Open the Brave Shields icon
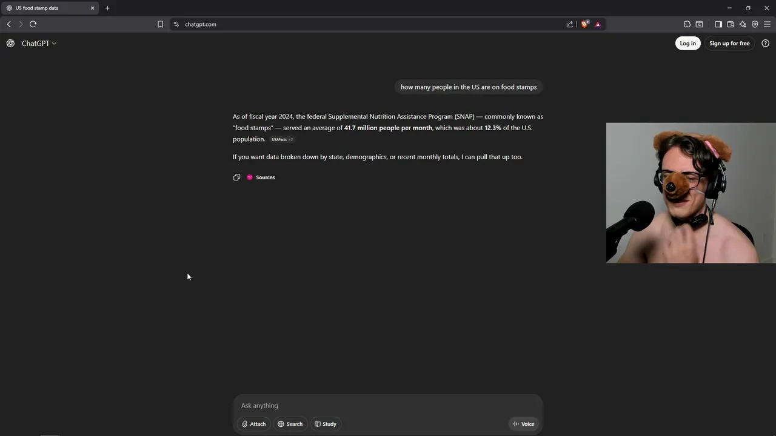Viewport: 776px width, 436px height. tap(584, 24)
